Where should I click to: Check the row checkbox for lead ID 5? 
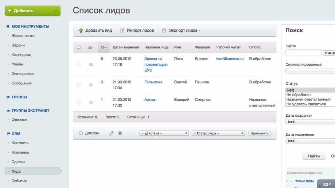[79, 64]
